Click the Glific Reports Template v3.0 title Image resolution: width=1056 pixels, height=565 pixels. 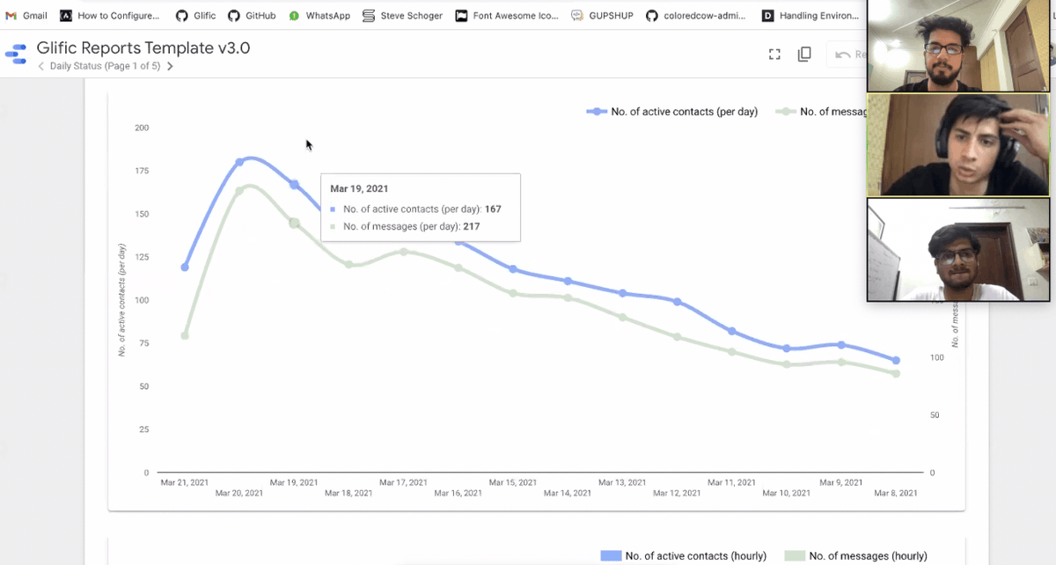click(143, 48)
